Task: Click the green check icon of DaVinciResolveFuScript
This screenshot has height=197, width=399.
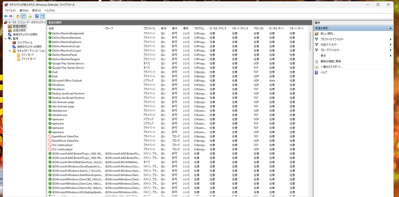Action: point(50,46)
